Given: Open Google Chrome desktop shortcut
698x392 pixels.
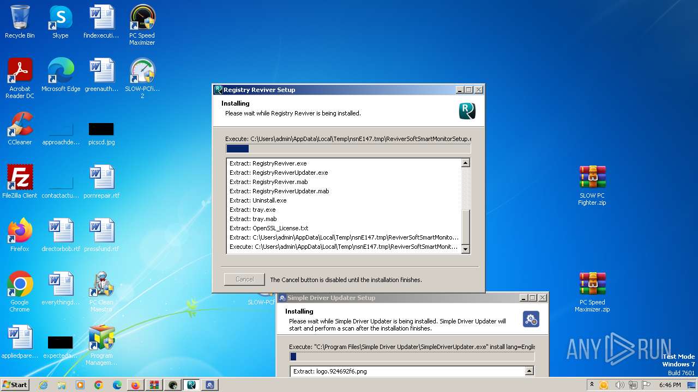Looking at the screenshot, I should [x=20, y=292].
